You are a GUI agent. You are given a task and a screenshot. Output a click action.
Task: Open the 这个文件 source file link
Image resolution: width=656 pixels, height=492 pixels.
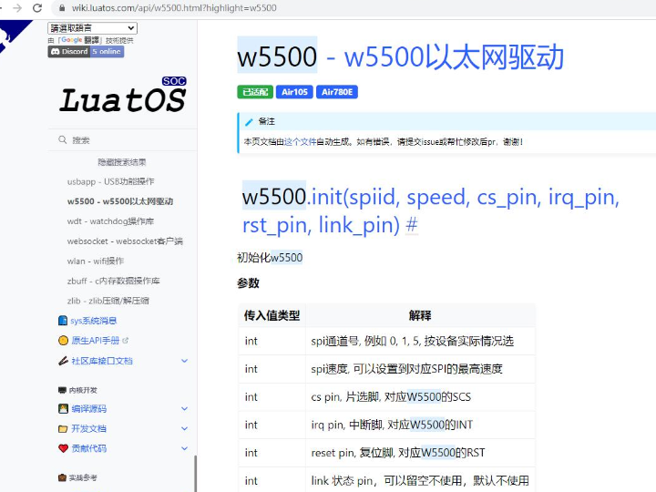[x=301, y=142]
